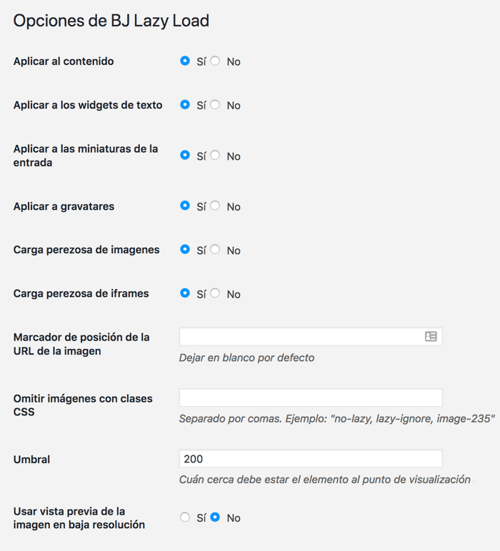Choose No for Aplicar a los widgets de texto
The image size is (500, 551).
(215, 105)
